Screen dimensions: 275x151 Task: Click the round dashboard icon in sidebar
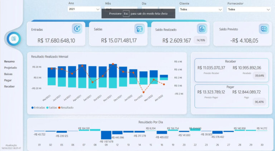[x=14, y=39]
